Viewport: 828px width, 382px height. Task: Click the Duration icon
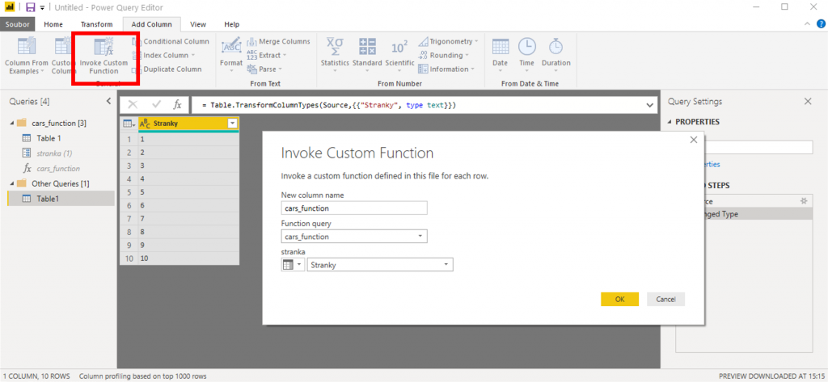pyautogui.click(x=556, y=46)
